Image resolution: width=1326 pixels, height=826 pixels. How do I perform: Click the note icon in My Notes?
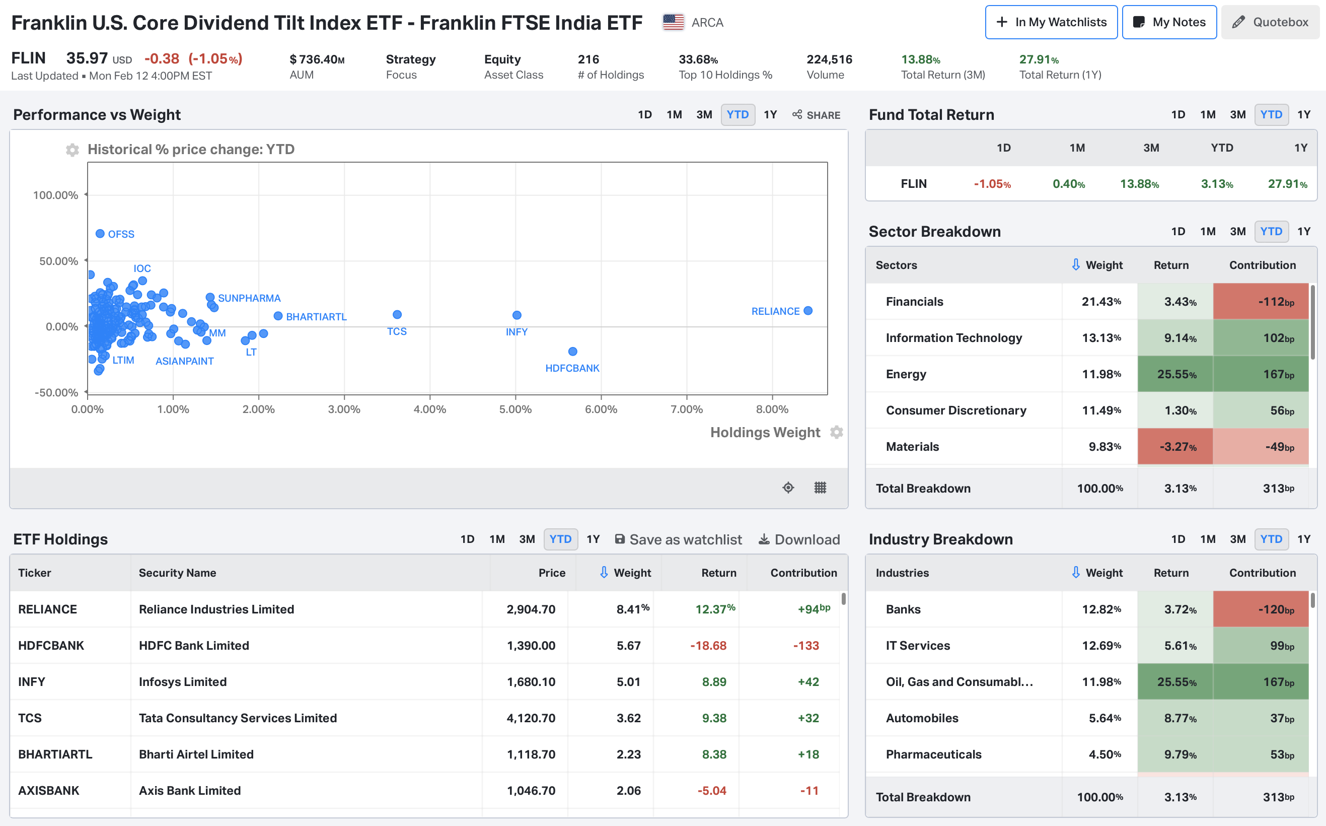(x=1139, y=22)
